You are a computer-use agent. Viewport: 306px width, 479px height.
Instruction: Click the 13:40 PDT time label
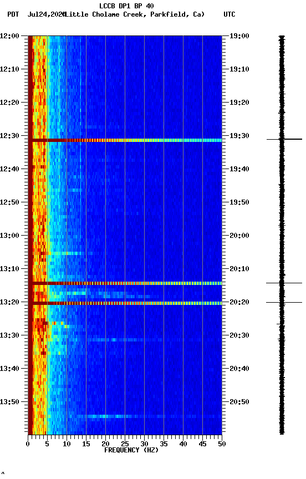(x=9, y=369)
